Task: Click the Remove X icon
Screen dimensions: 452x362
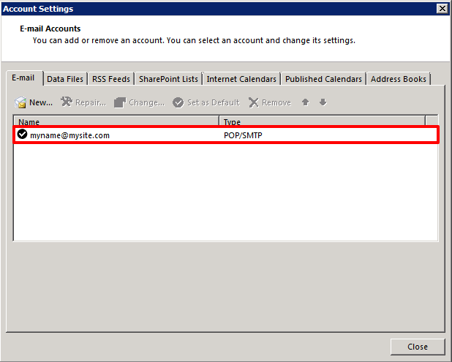Action: 254,102
